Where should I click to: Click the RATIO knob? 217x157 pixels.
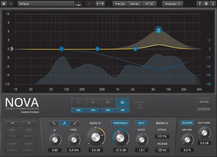(142, 140)
